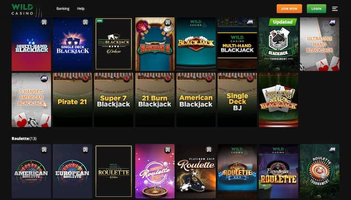Viewport: 351px width, 200px height.
Task: Click provider badge on Single Deck Blackjack tile
Action: [85, 22]
